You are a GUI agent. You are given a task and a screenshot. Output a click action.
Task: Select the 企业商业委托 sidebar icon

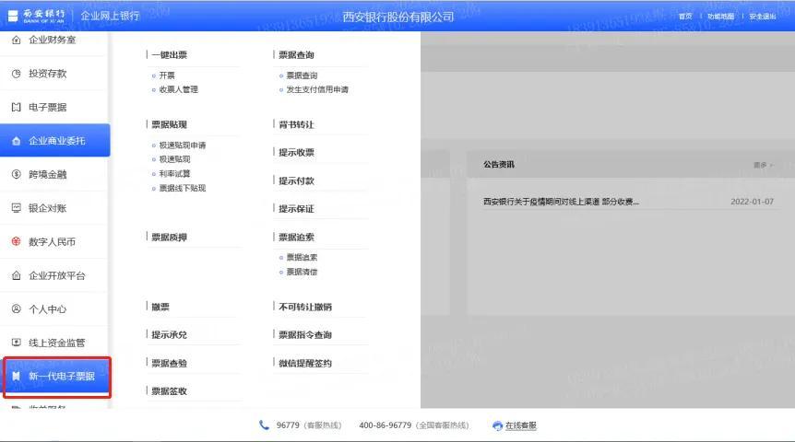17,141
